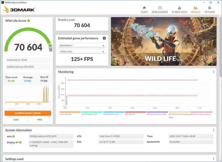Open the Settings used options menu

coord(213,159)
